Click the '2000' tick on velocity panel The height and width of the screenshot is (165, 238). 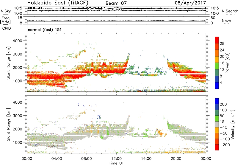[17, 129]
